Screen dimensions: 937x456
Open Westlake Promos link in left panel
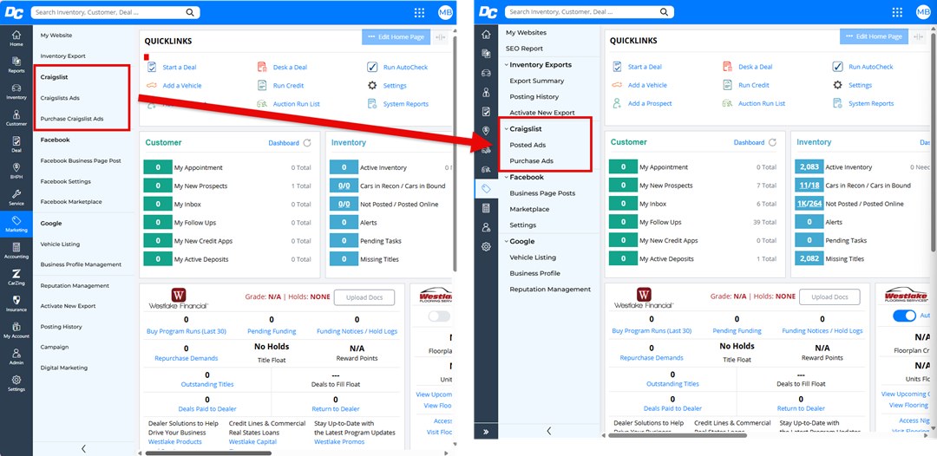(x=339, y=441)
